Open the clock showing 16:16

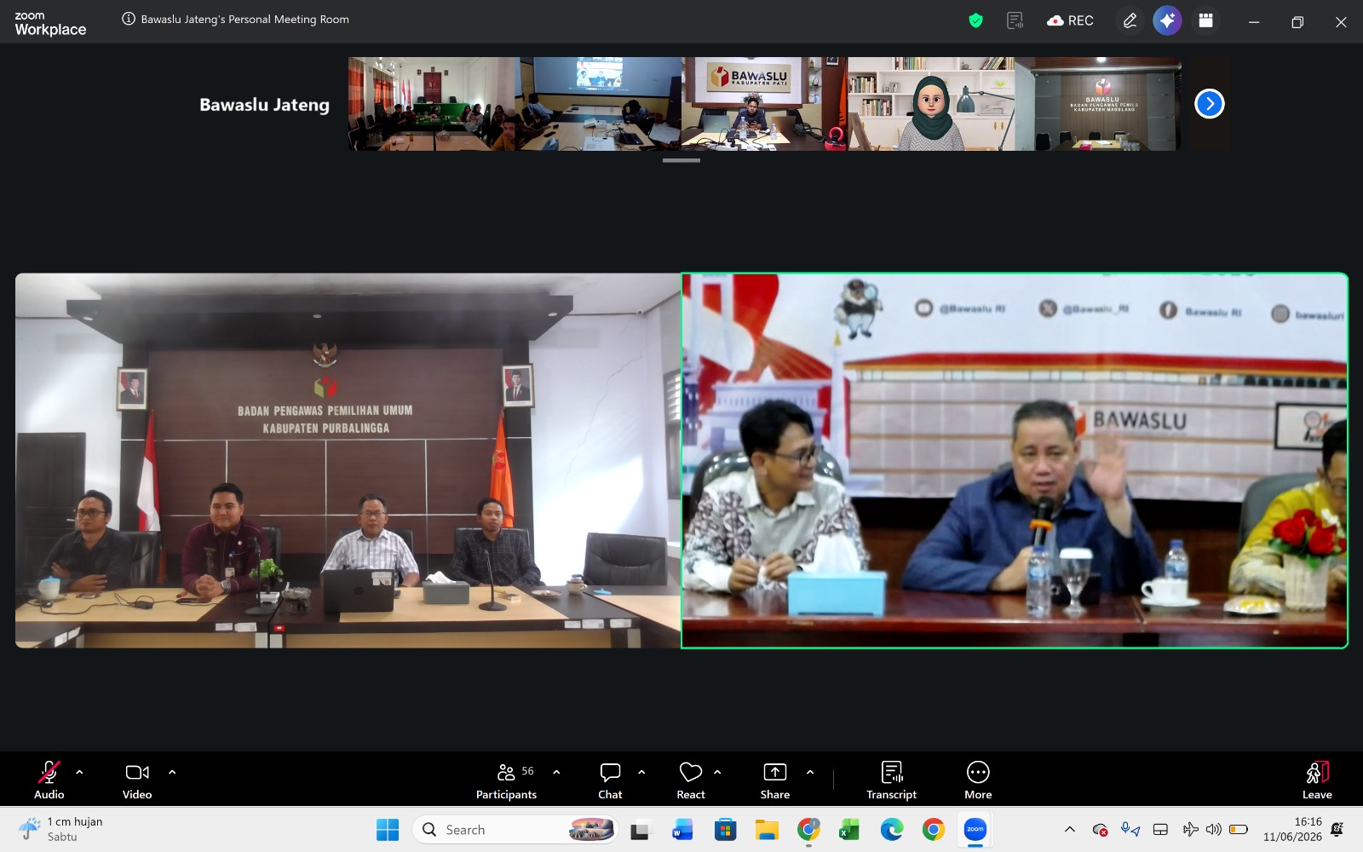[1293, 829]
